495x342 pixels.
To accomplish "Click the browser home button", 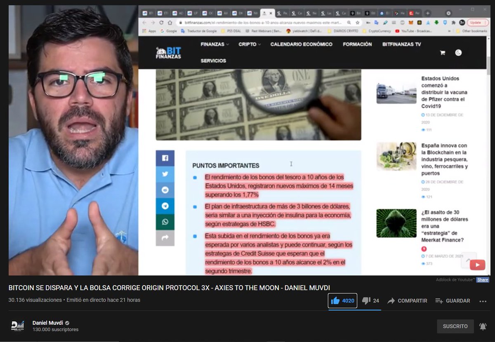I will coord(169,23).
